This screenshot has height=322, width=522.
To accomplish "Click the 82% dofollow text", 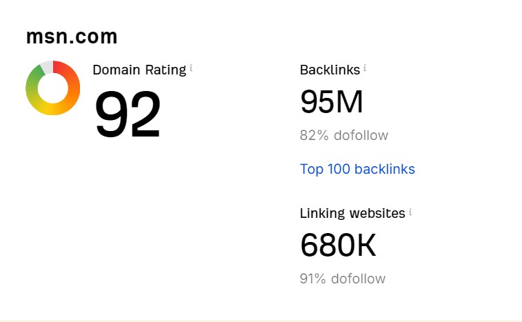I will 344,135.
